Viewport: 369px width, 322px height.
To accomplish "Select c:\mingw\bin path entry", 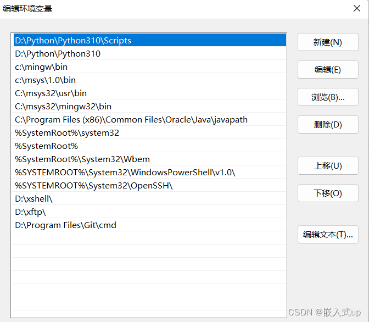I will point(150,66).
